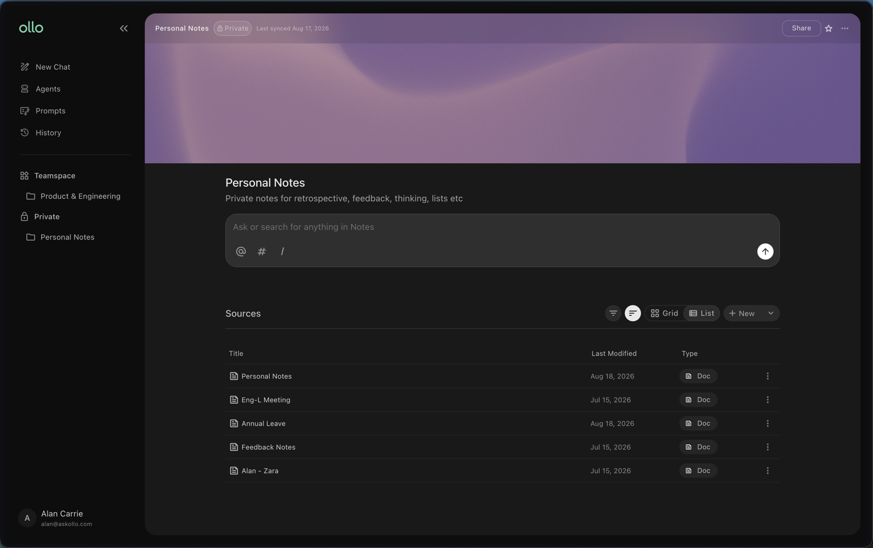This screenshot has height=548, width=873.
Task: Open the three-dot menu for Eng-L Meeting
Action: click(767, 400)
